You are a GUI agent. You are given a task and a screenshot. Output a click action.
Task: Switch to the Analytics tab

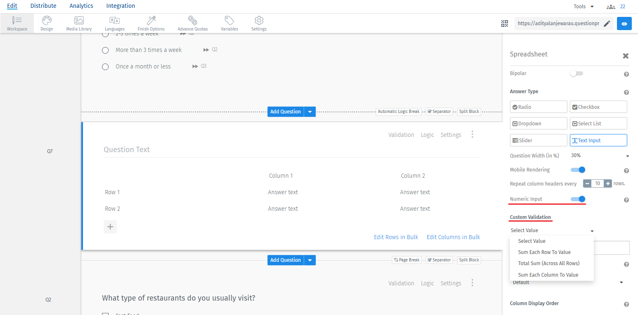[81, 6]
